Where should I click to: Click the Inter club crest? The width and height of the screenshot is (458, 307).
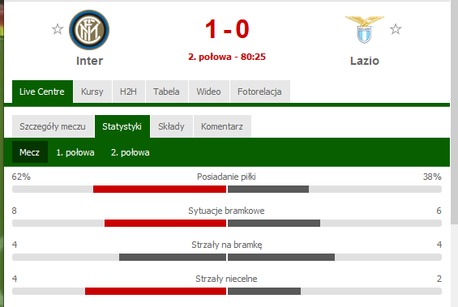click(89, 29)
